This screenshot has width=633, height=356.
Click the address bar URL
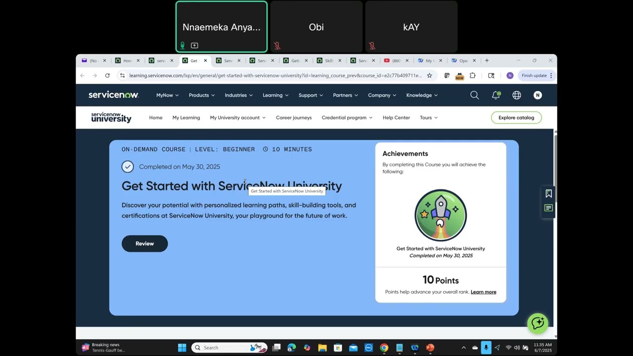tap(275, 76)
